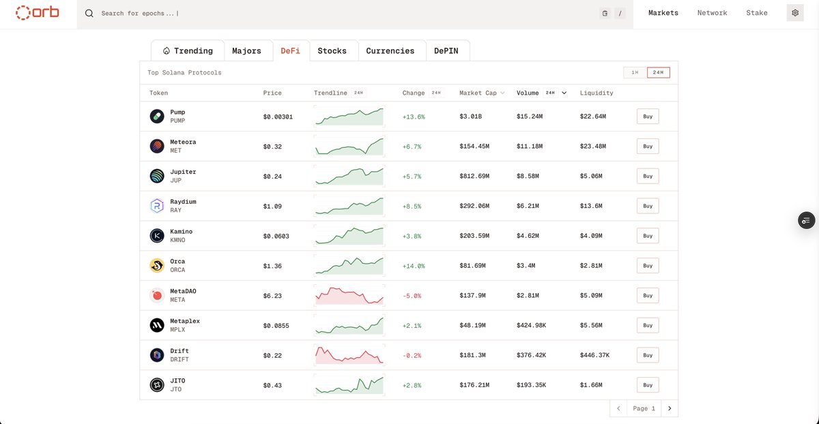Buy the MetaDAO token
This screenshot has width=819, height=424.
648,295
